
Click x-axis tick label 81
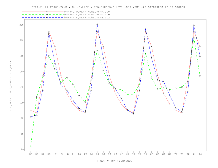pyautogui.click(x=194, y=154)
